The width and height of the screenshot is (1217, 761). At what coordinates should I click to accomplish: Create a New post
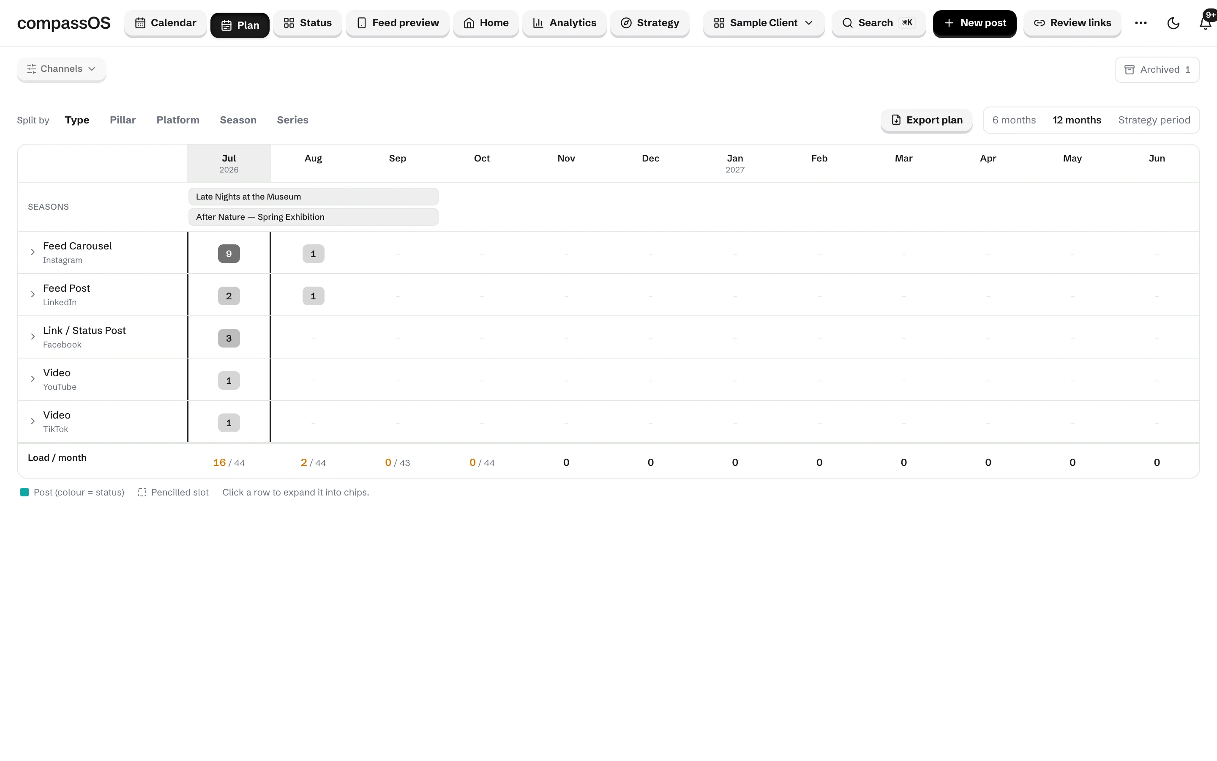(974, 23)
